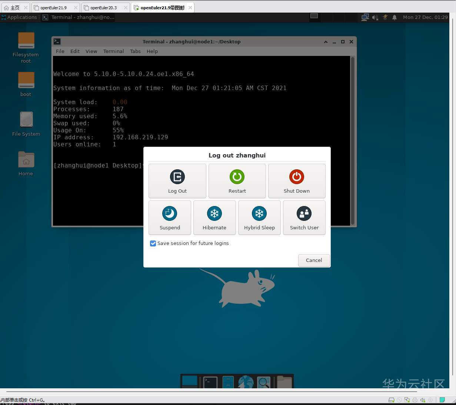Image resolution: width=456 pixels, height=405 pixels.
Task: Select Hybrid Sleep
Action: 259,218
